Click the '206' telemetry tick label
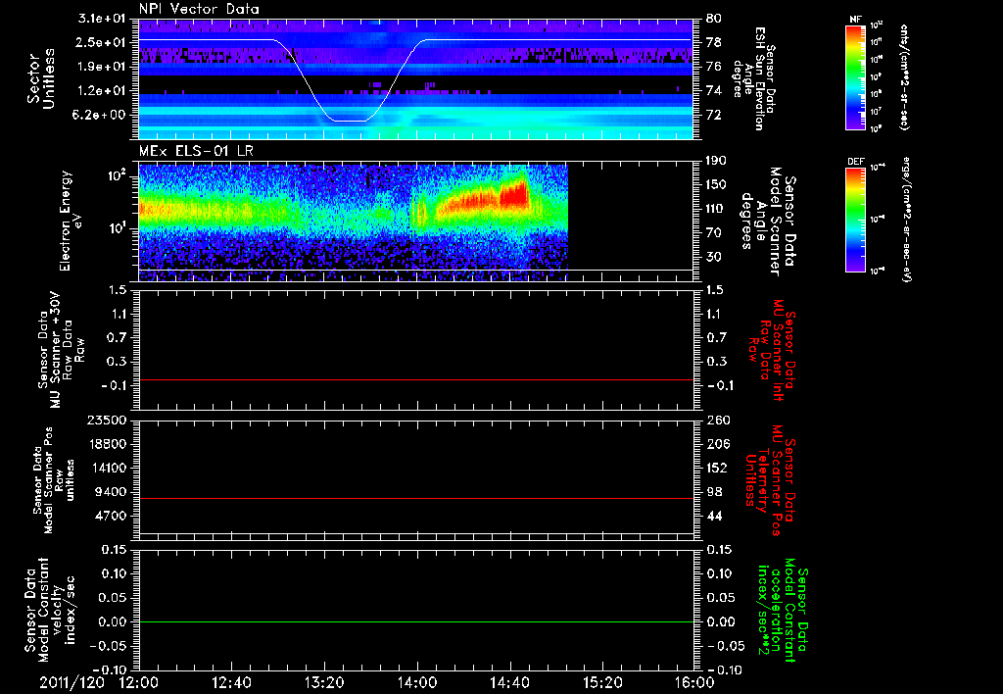The width and height of the screenshot is (1003, 694). pyautogui.click(x=717, y=444)
